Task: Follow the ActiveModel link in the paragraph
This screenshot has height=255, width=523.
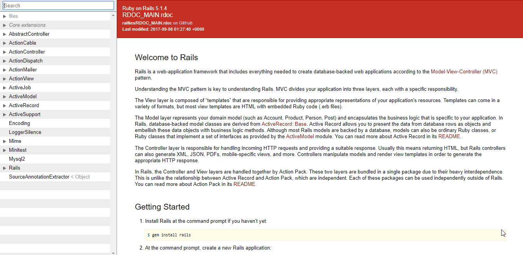Action: (300, 137)
